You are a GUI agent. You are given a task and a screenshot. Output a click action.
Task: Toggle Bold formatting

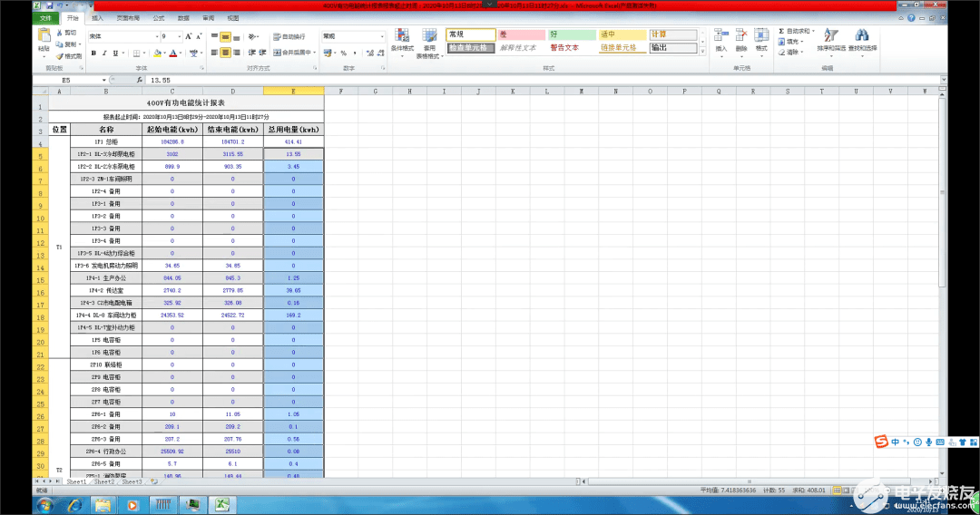tap(93, 53)
